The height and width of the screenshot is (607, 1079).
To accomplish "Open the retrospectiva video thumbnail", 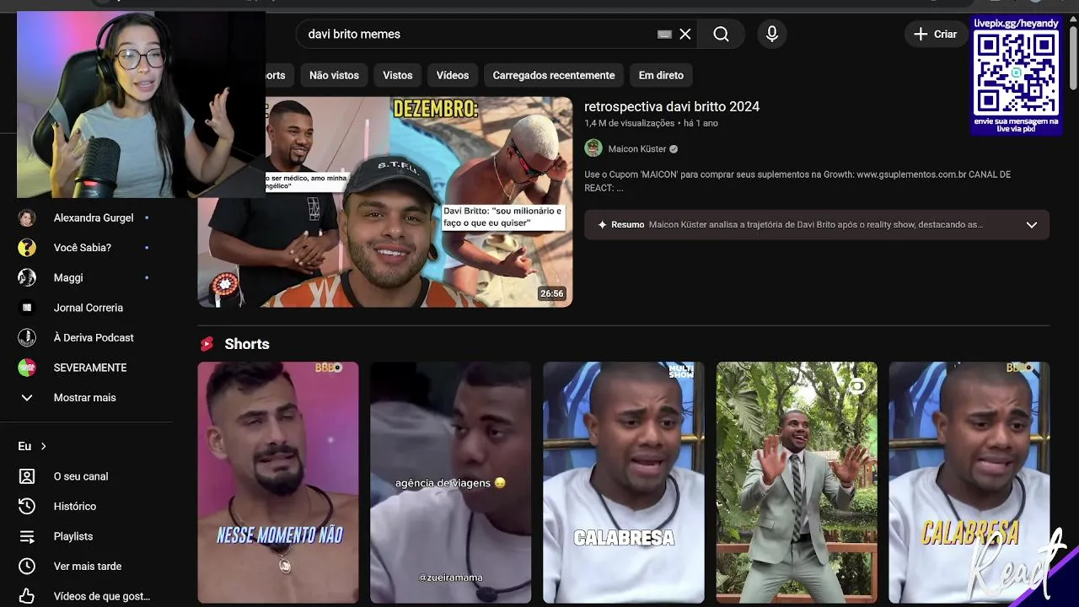I will 385,201.
